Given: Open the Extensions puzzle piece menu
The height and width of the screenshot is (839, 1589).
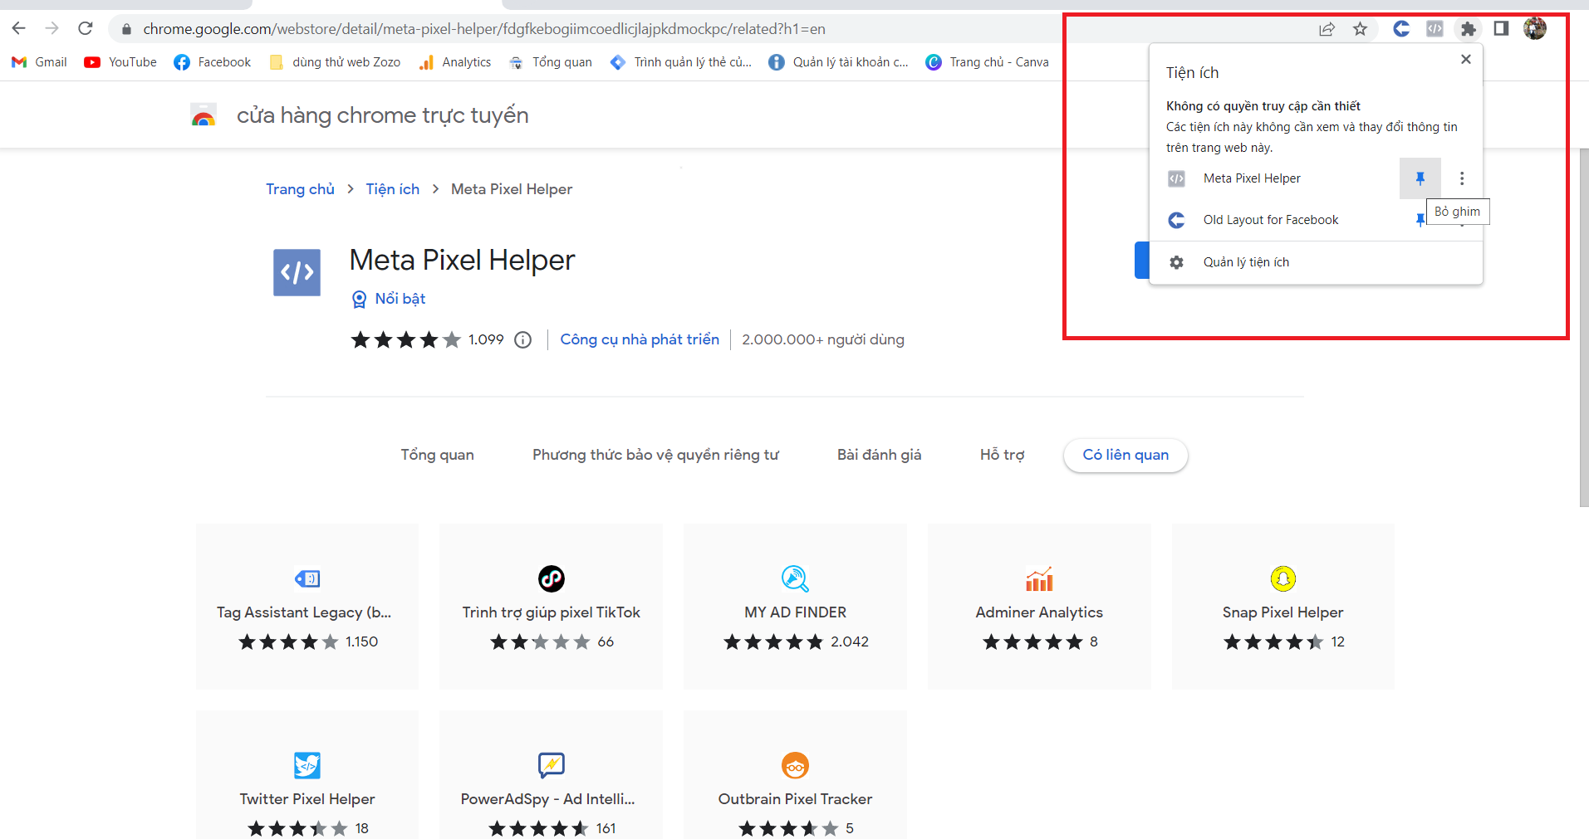Looking at the screenshot, I should (1469, 29).
